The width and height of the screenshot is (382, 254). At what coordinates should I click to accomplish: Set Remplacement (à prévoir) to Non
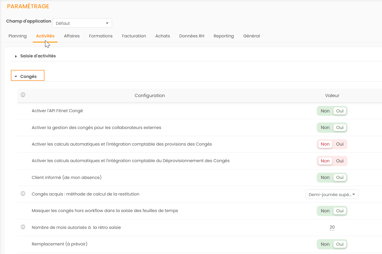[x=325, y=244]
